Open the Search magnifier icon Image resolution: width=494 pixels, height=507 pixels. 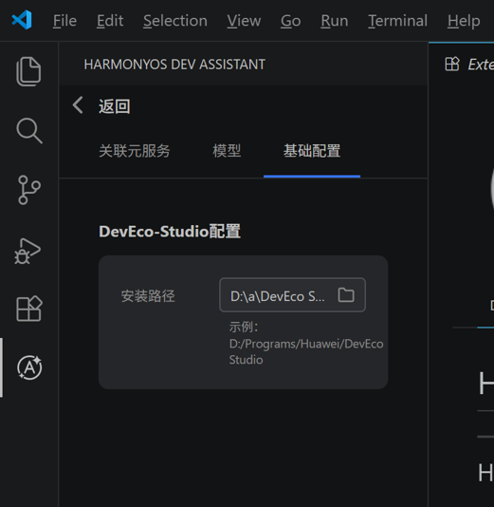click(x=29, y=130)
